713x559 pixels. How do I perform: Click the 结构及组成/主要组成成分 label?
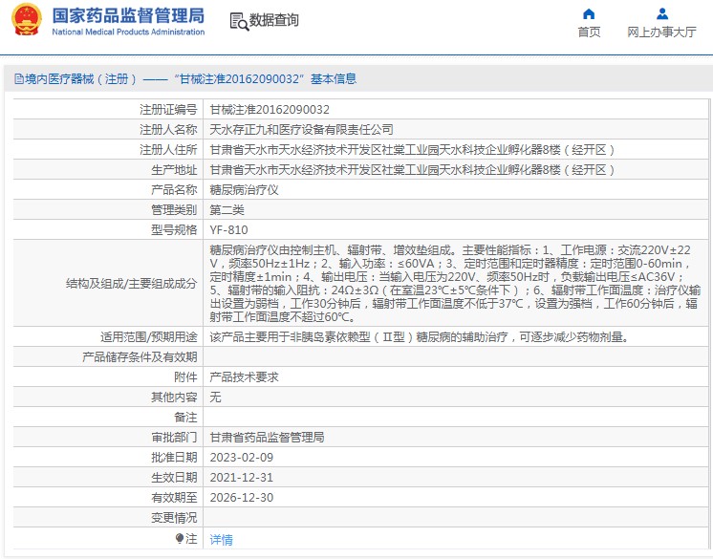[x=131, y=284]
